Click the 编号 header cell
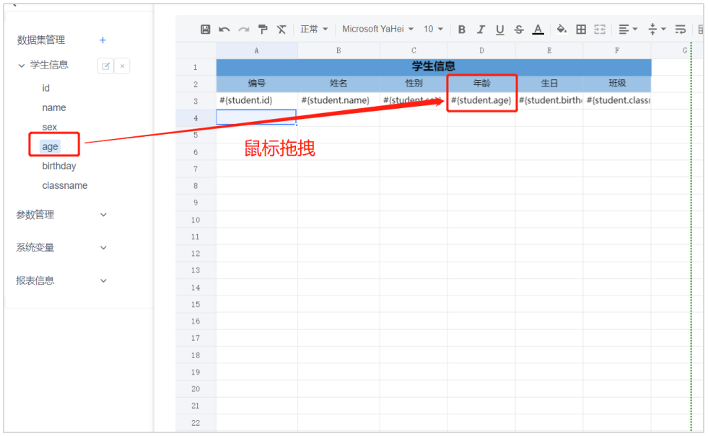 coord(256,84)
